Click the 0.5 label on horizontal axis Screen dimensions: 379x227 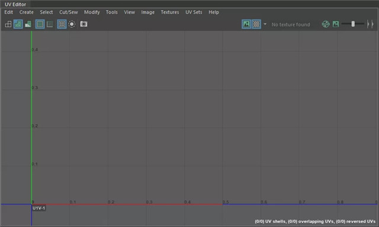coord(226,202)
